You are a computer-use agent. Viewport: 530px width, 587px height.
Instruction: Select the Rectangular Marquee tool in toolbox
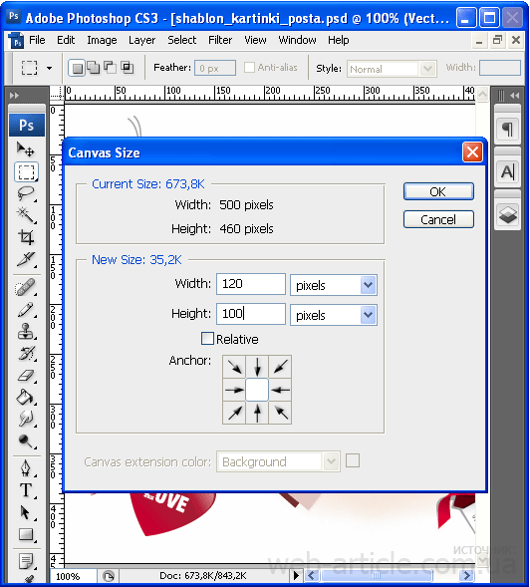tap(26, 172)
